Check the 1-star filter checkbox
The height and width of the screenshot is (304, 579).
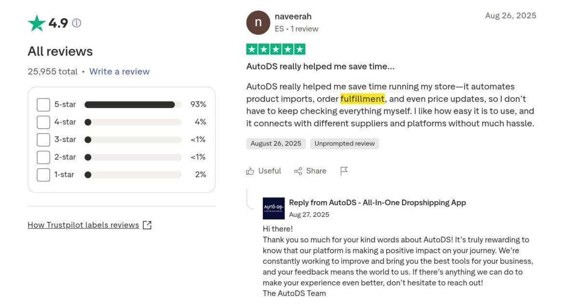(x=43, y=175)
